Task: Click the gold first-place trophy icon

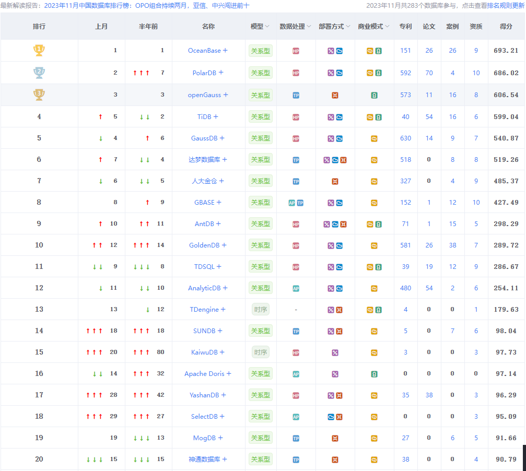Action: point(39,50)
